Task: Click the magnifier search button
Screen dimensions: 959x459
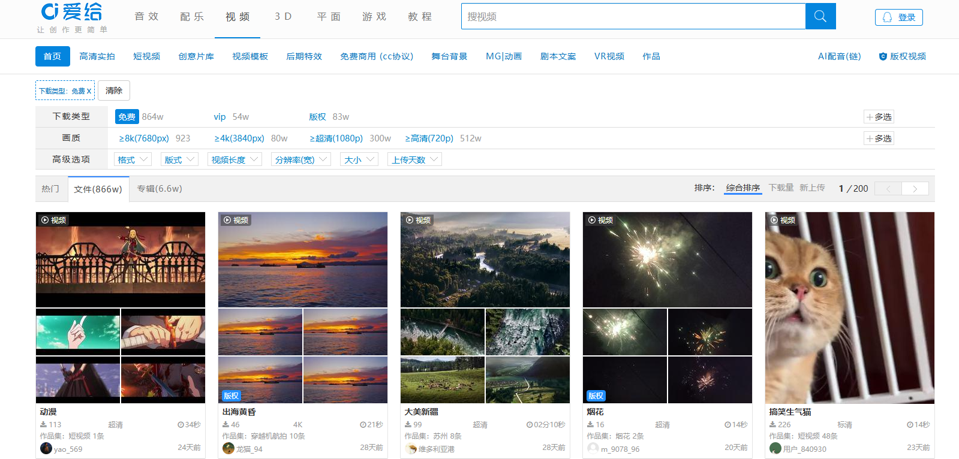Action: click(x=820, y=16)
